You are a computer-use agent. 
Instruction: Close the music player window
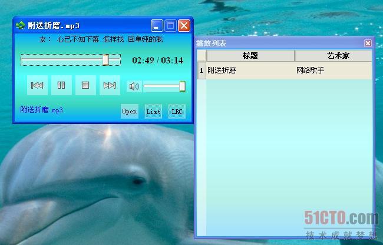click(x=184, y=26)
